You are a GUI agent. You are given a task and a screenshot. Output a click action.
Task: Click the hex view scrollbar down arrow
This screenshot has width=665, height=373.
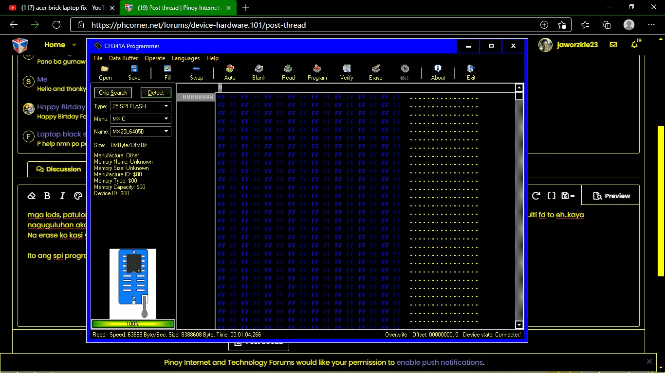tap(519, 325)
